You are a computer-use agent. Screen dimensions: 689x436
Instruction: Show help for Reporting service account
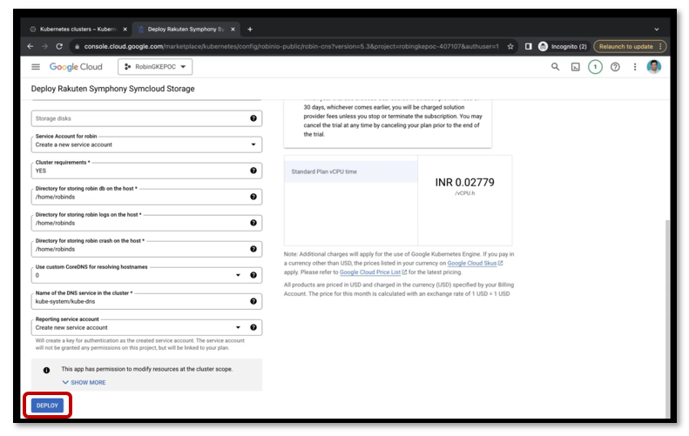(253, 327)
